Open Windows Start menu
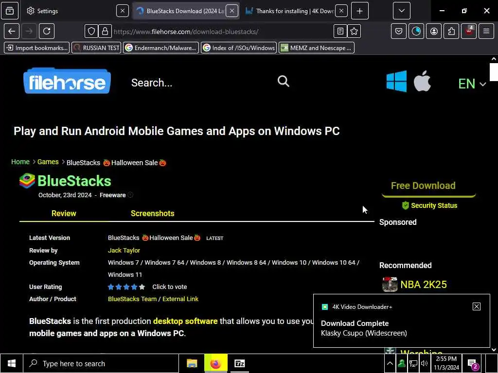 (x=12, y=363)
